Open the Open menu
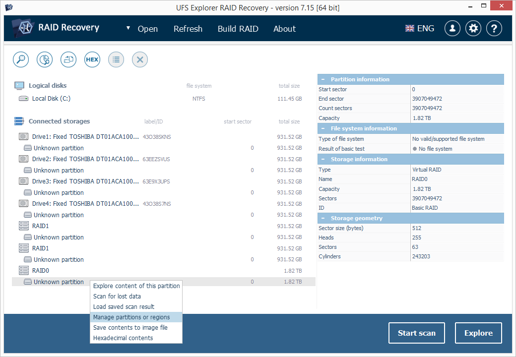516x357 pixels. pos(148,29)
